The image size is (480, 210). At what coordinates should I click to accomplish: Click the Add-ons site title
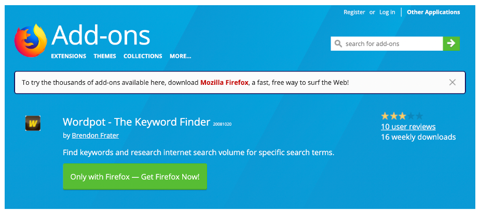[x=101, y=35]
